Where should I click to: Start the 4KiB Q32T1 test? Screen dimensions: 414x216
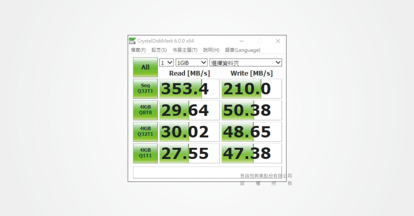(x=145, y=132)
